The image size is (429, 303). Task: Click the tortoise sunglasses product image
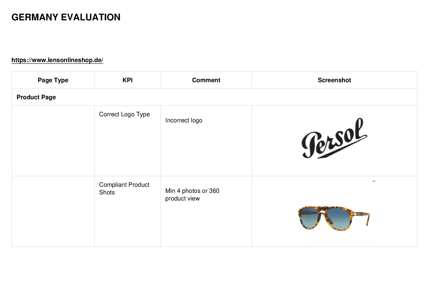pyautogui.click(x=334, y=218)
